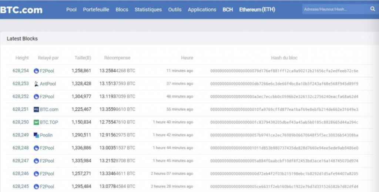
Task: Click the F2Pool icon for block 628,252
Action: click(36, 97)
